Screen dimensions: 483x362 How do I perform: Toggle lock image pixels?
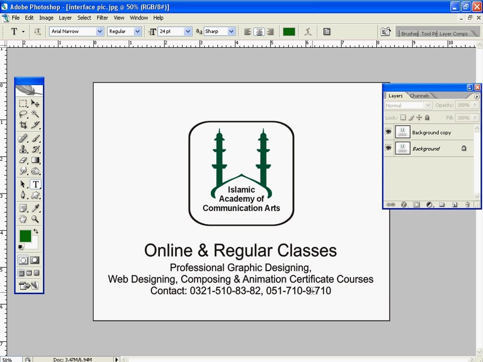[x=411, y=118]
